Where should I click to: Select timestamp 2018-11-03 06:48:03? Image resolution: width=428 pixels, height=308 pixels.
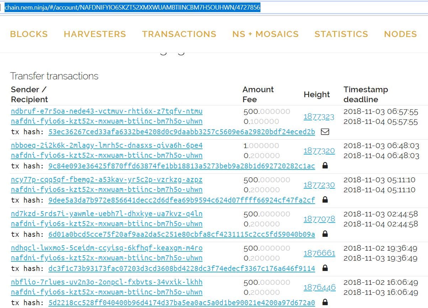click(x=381, y=146)
